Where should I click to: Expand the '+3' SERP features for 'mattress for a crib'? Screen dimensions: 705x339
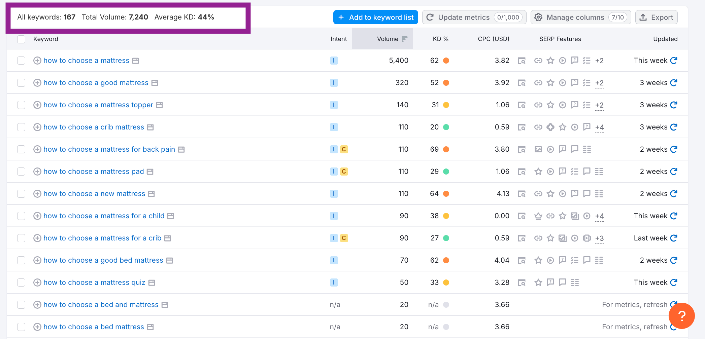[599, 238]
